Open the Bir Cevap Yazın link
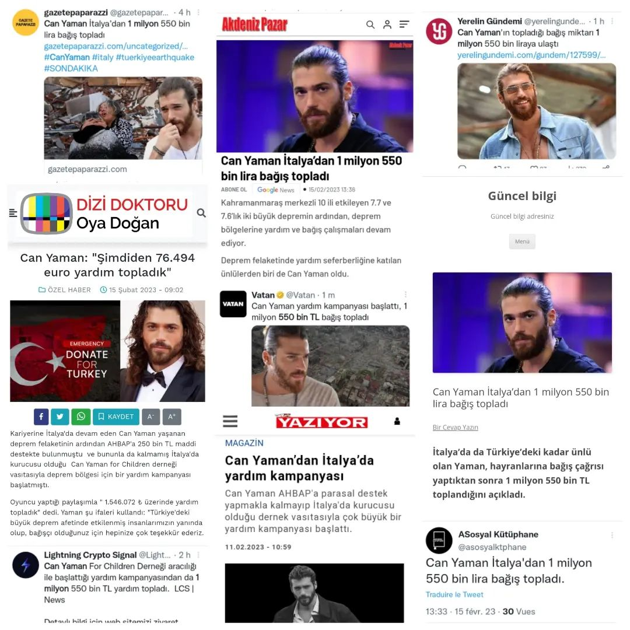The width and height of the screenshot is (630, 630). (x=455, y=427)
